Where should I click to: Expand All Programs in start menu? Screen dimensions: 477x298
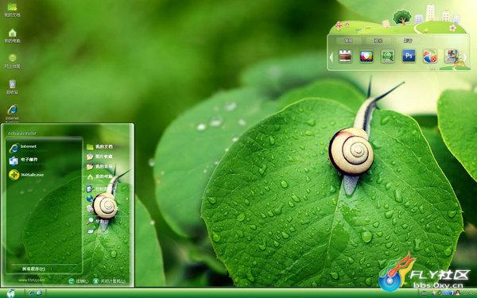click(33, 269)
